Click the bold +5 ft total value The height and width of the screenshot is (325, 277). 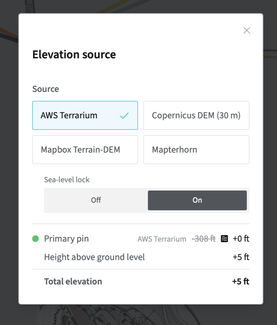click(240, 281)
